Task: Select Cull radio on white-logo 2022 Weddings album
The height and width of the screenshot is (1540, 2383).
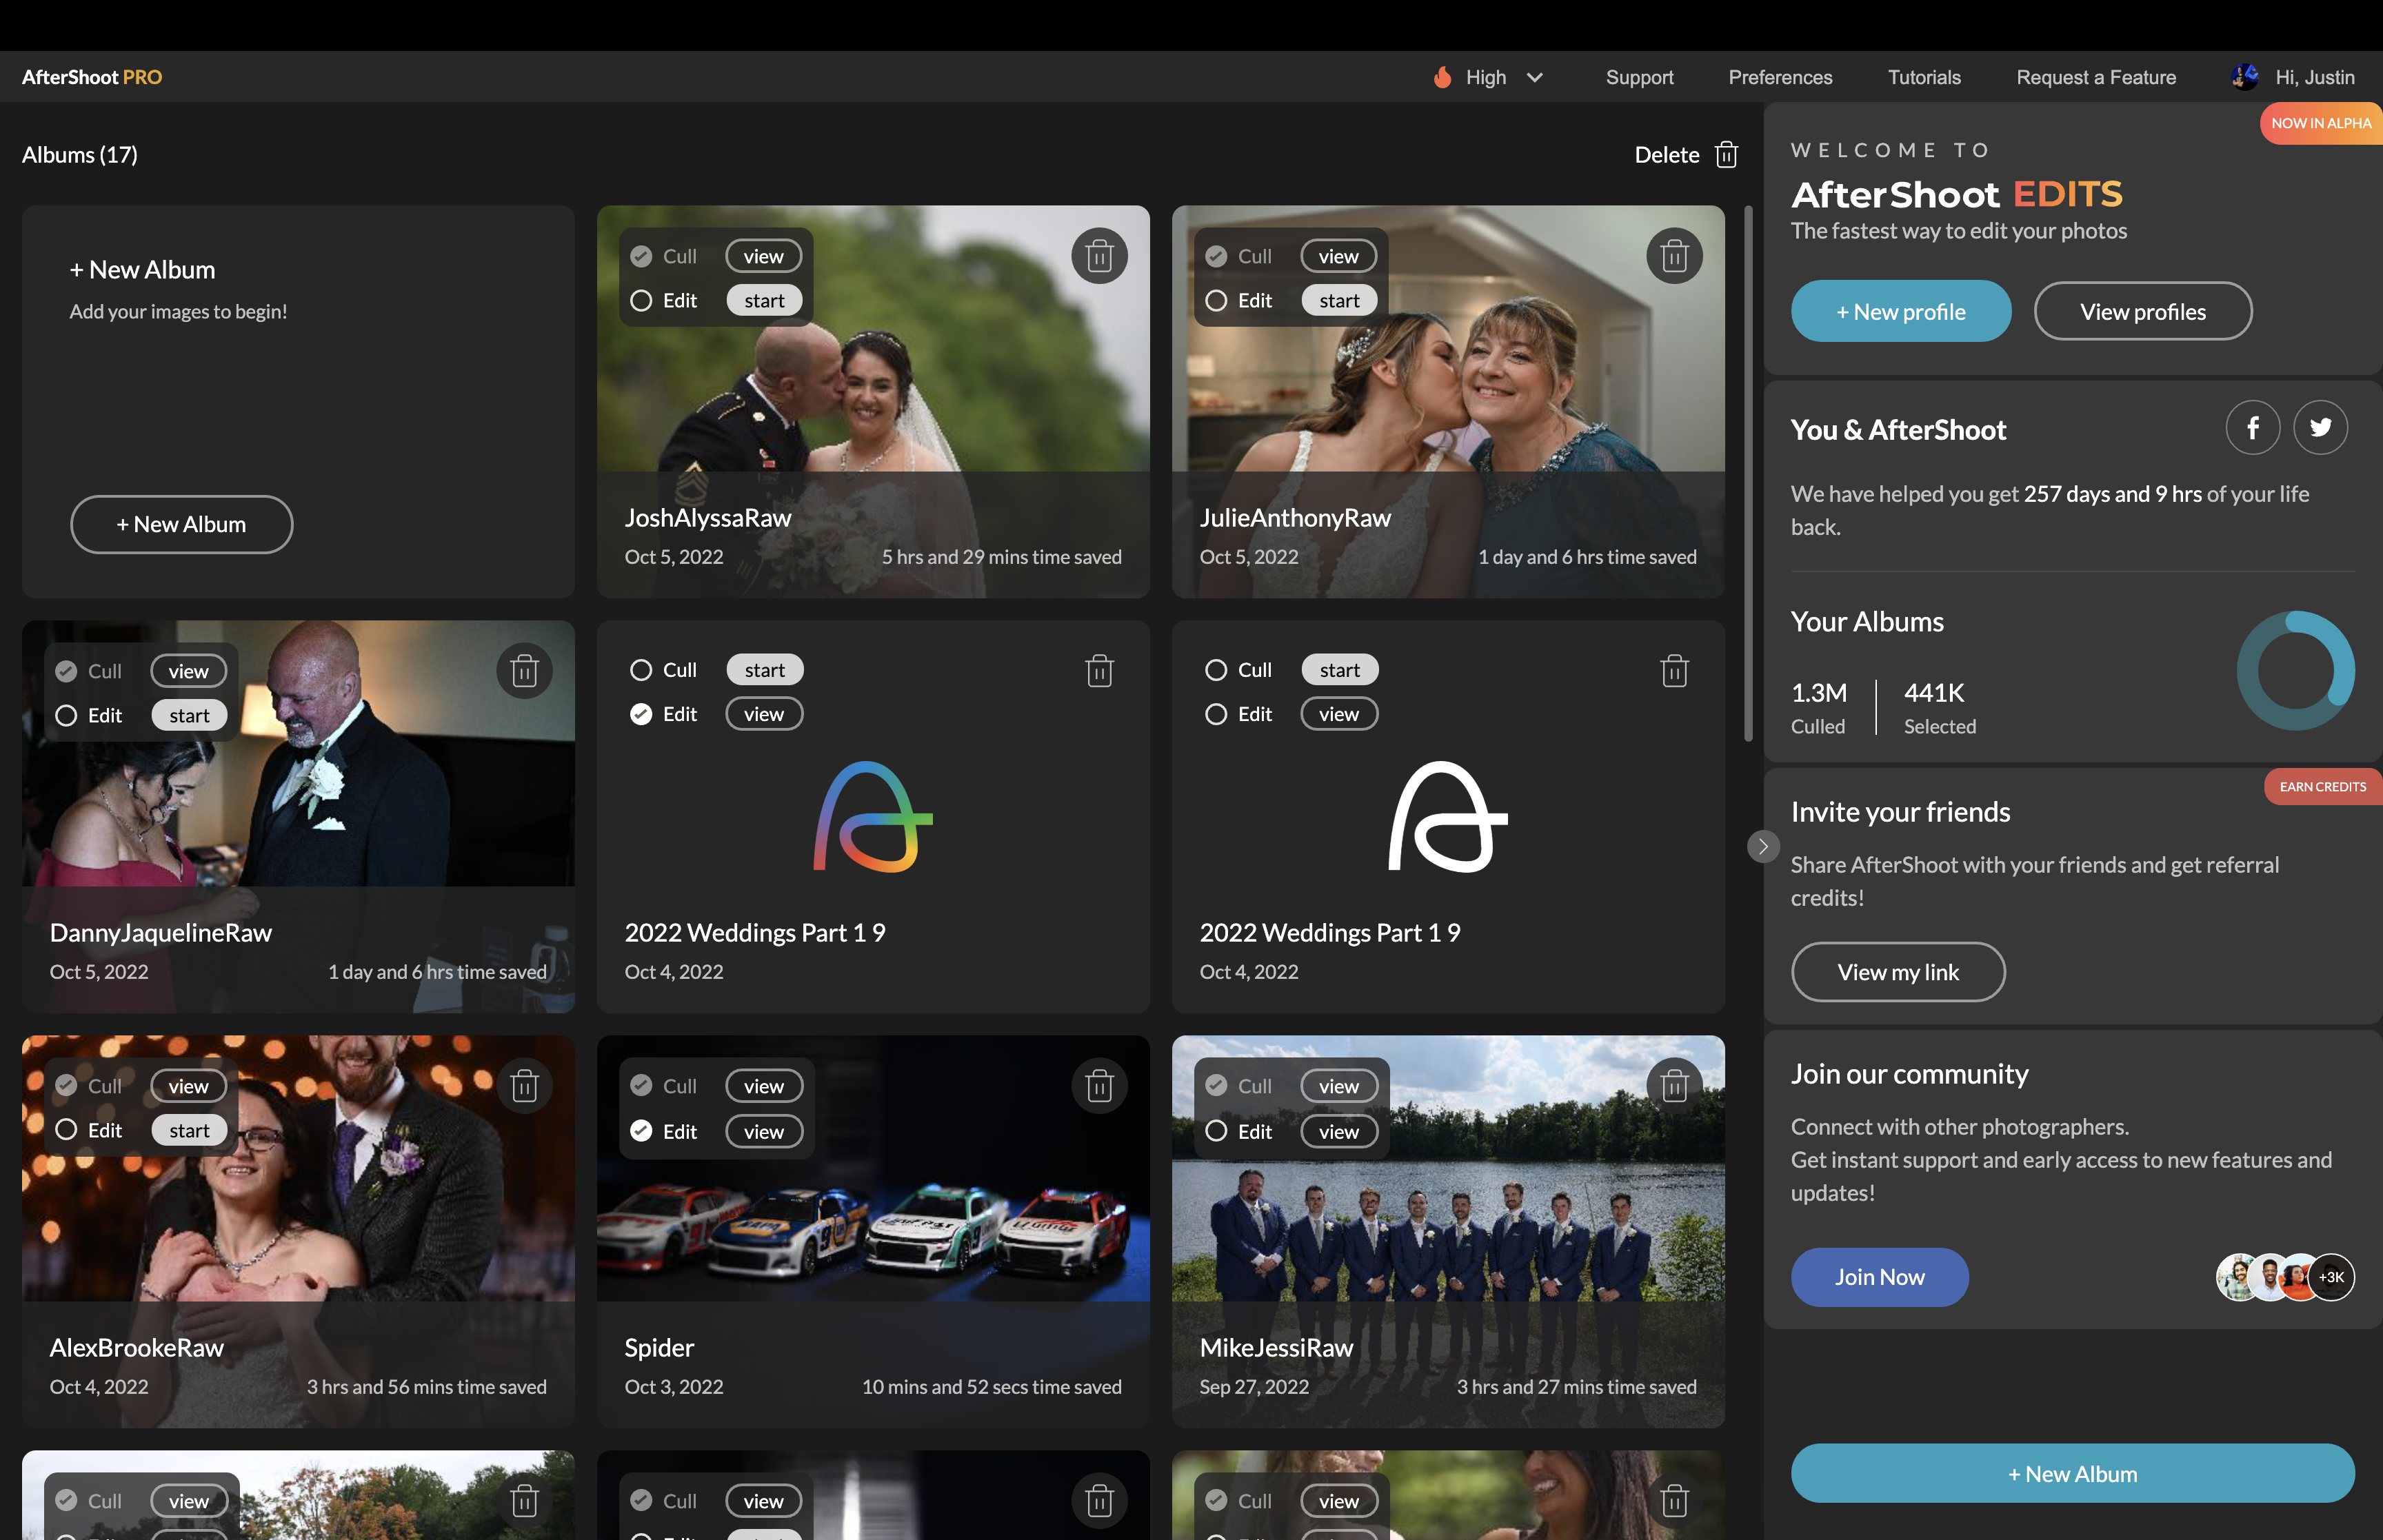Action: (1216, 670)
